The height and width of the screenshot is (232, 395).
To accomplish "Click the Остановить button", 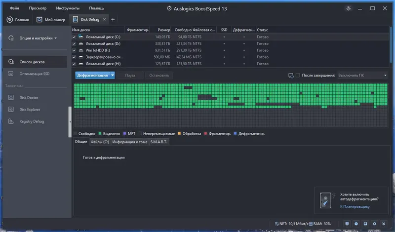I will pyautogui.click(x=159, y=76).
